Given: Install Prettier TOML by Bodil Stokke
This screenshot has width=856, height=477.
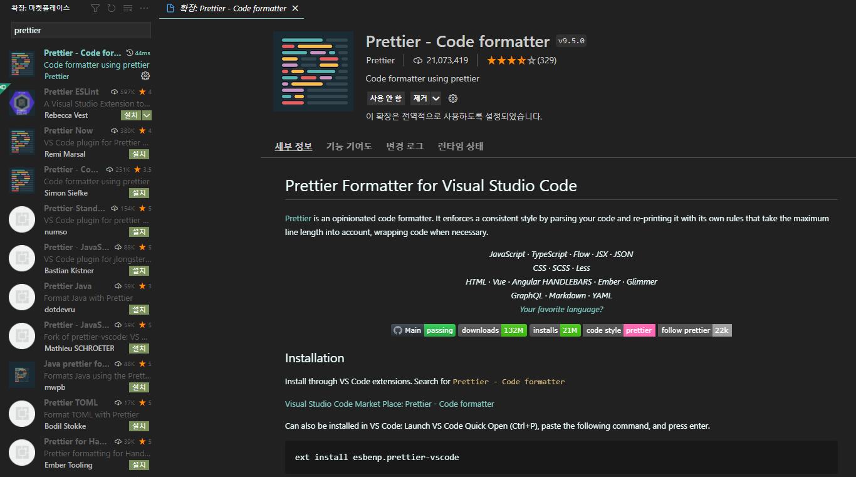Looking at the screenshot, I should coord(139,426).
